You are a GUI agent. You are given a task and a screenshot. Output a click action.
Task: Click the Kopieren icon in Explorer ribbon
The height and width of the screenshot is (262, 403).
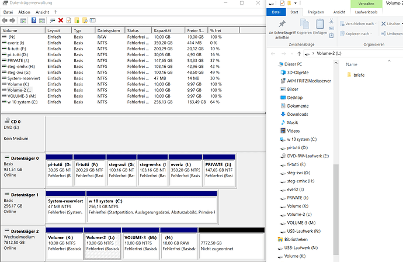(304, 24)
